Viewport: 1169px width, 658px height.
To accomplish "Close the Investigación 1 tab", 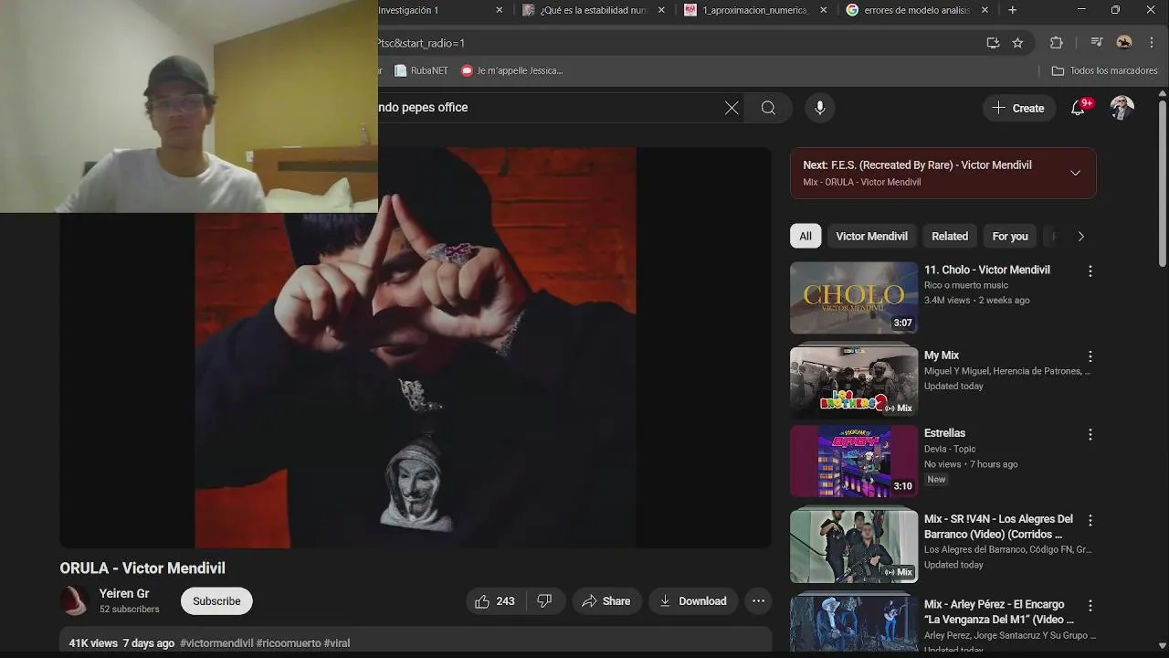I will pos(499,10).
